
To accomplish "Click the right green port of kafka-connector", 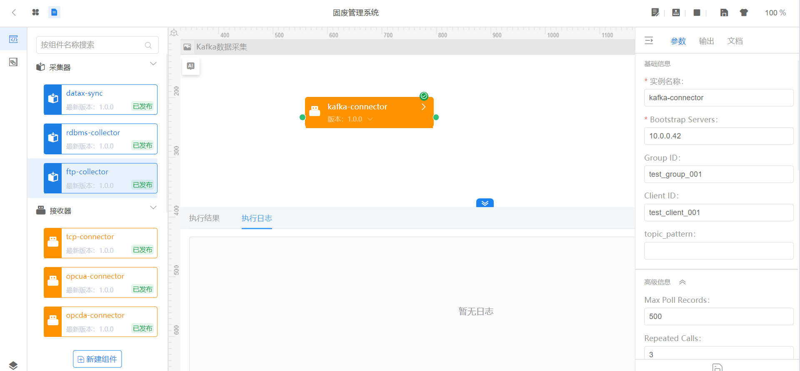I will pos(436,117).
